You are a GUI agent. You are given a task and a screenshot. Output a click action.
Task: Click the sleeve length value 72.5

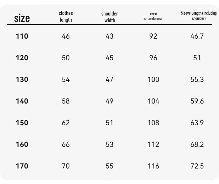(197, 166)
